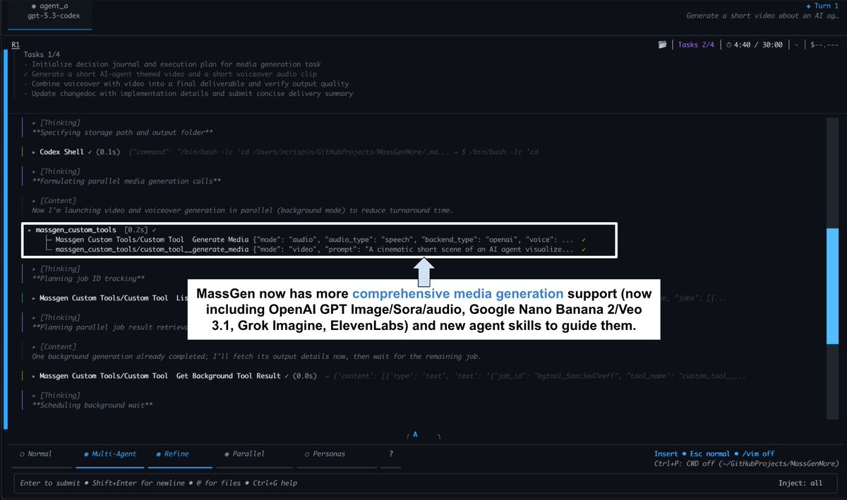The image size is (847, 500).
Task: Expand the Codex Shell command row
Action: coord(286,152)
